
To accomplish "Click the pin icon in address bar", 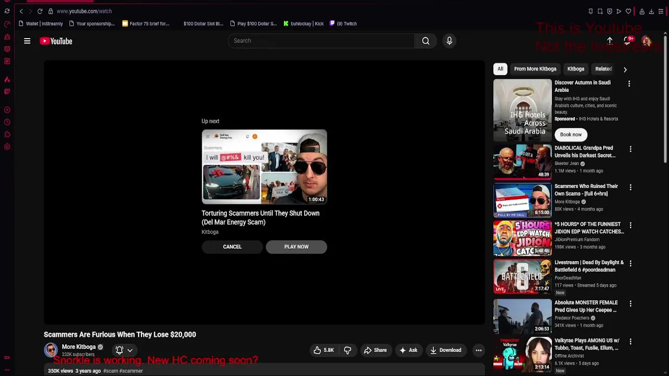I will pyautogui.click(x=591, y=11).
